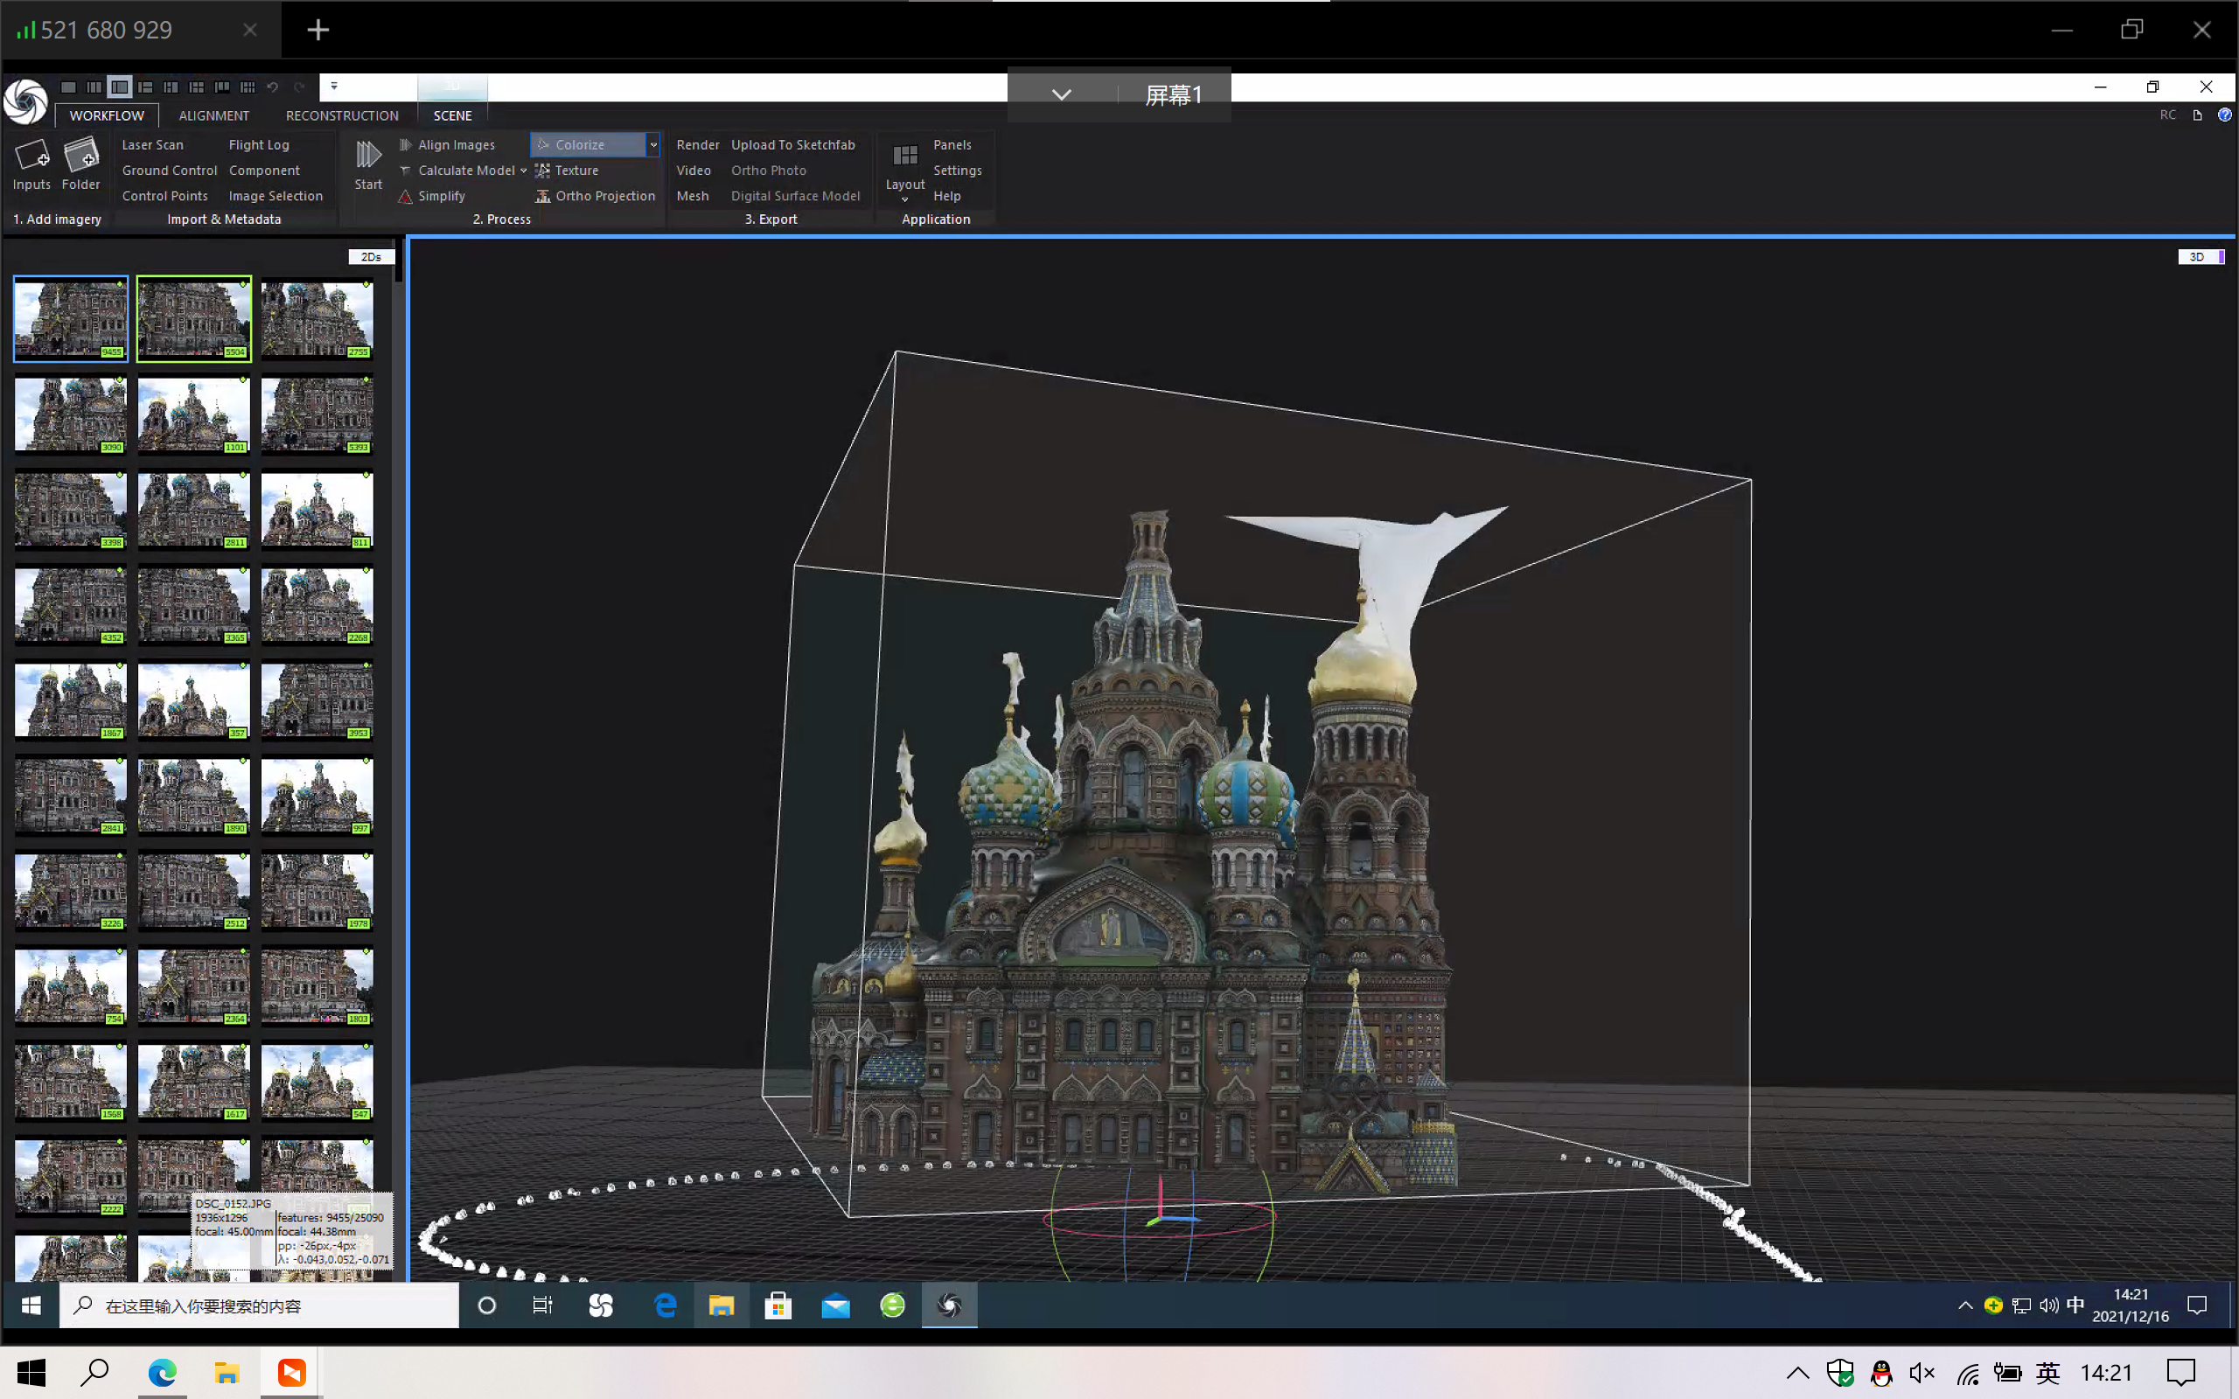Open the Mail app in the remote taskbar

(x=835, y=1305)
